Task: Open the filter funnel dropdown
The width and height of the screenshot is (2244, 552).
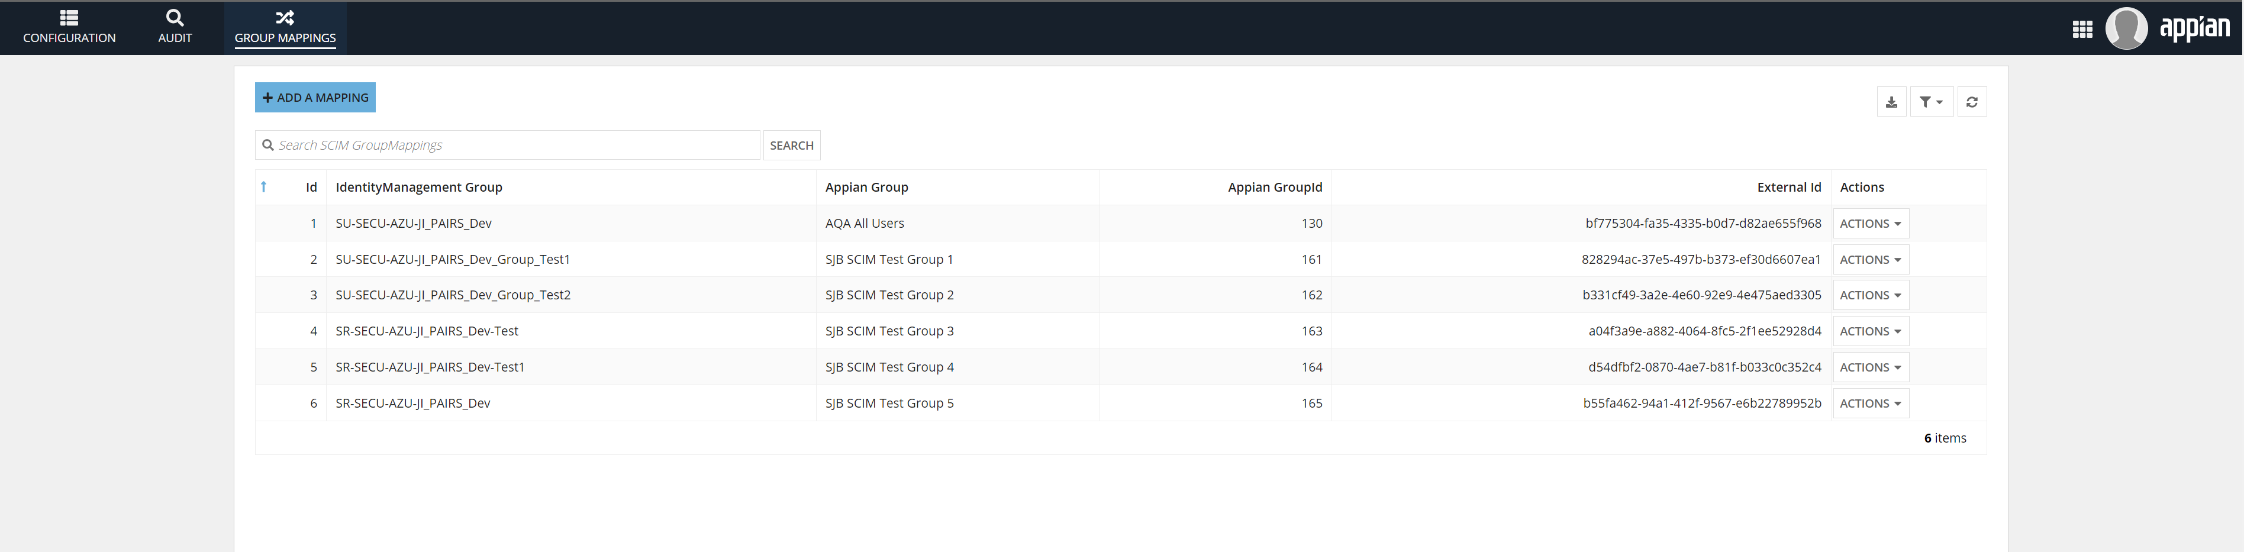Action: pos(1930,102)
